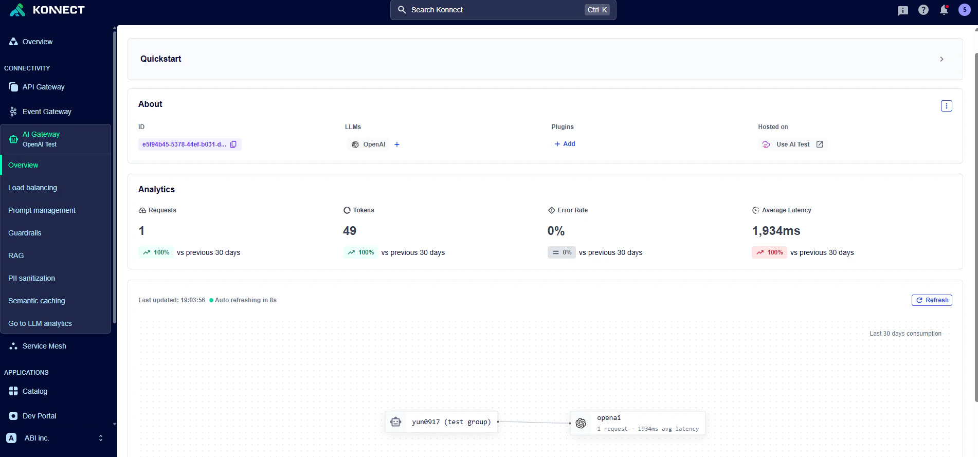
Task: Click the gateway ID e5f94b45 badge
Action: click(190, 144)
